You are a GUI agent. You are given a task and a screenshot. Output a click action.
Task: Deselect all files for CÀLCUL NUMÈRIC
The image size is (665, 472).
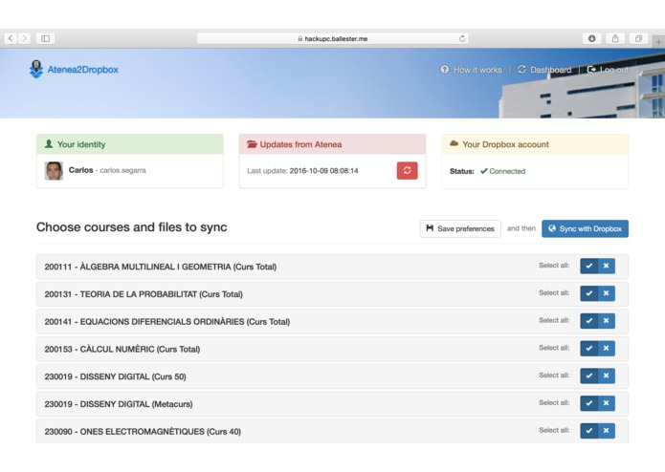coord(606,349)
